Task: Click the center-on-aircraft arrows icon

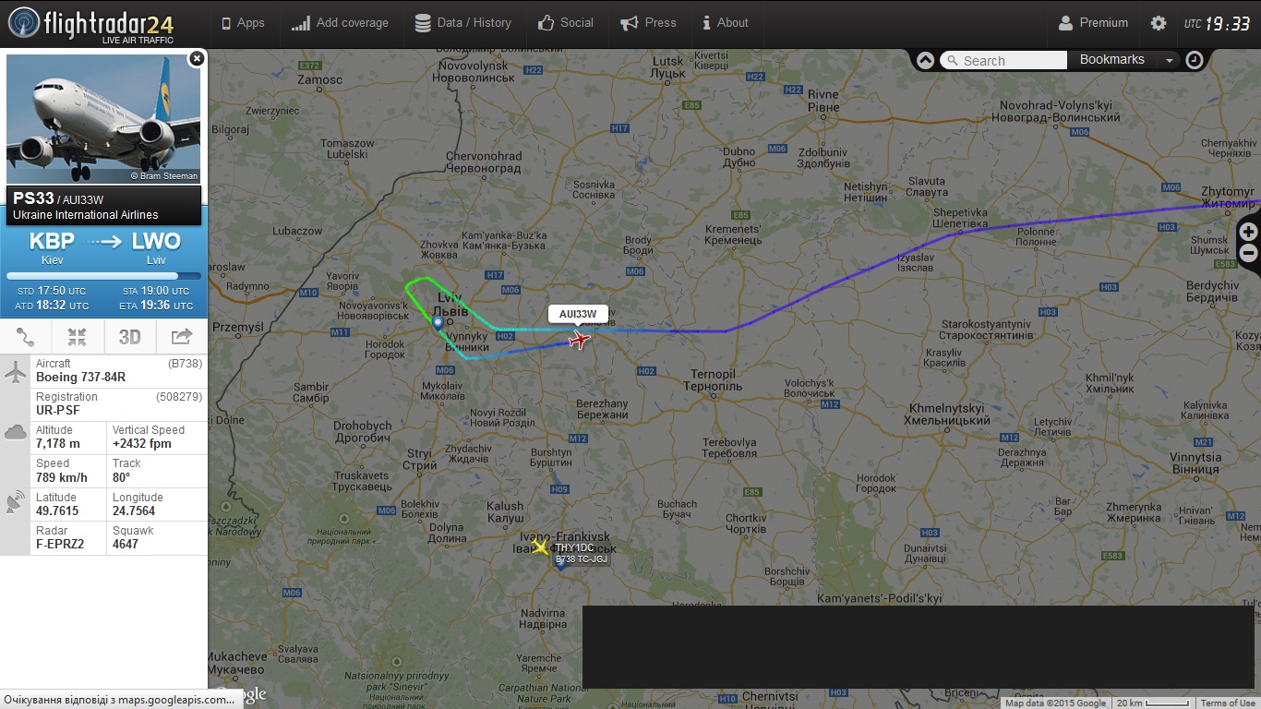Action: coord(78,337)
